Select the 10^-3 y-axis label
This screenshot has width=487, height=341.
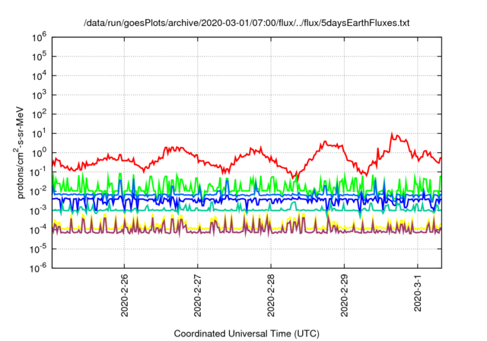click(39, 211)
